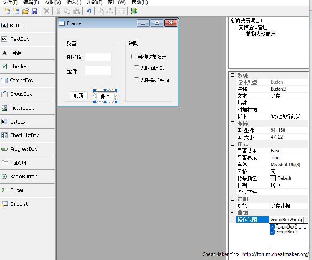Open the 插入(I) menu

74,2
